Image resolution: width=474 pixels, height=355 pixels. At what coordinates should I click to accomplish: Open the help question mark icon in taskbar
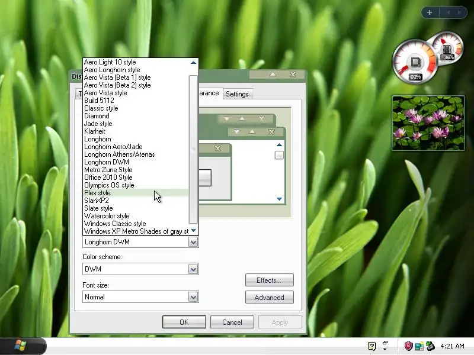(x=372, y=346)
